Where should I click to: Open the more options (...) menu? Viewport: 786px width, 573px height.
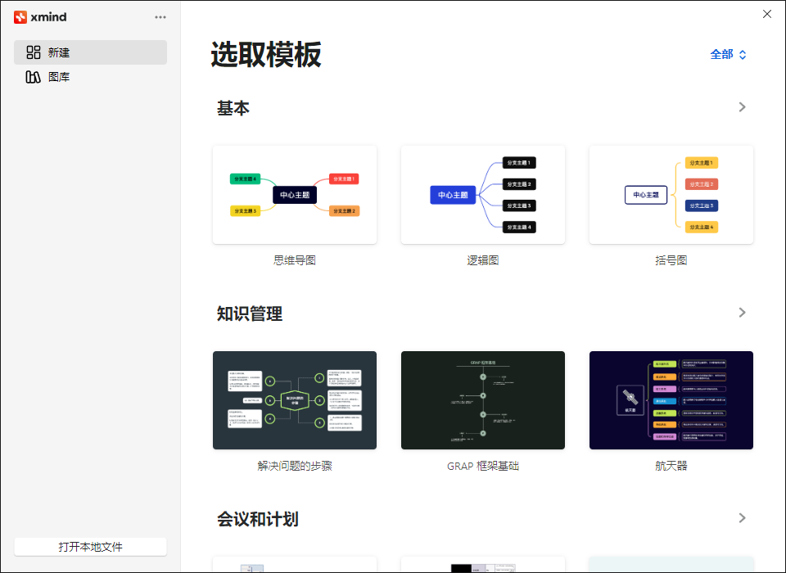(x=160, y=16)
